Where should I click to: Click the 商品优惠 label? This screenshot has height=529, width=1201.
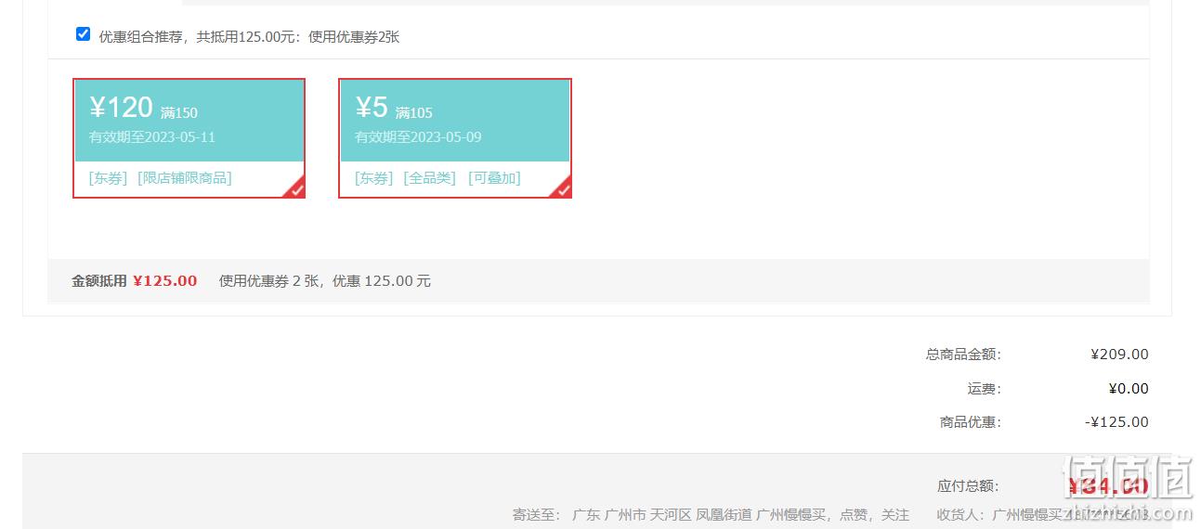(x=971, y=422)
